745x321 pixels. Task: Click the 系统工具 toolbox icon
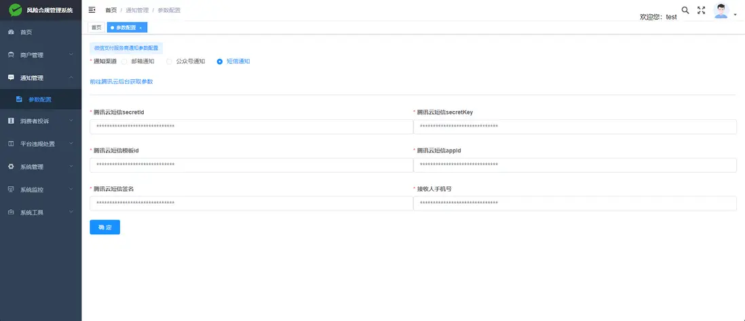pyautogui.click(x=11, y=212)
